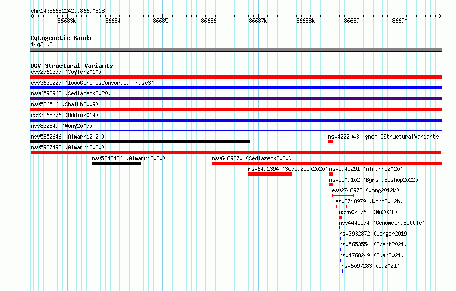Open the nsv4445574 (GenomeinaBottle) label

382,223
